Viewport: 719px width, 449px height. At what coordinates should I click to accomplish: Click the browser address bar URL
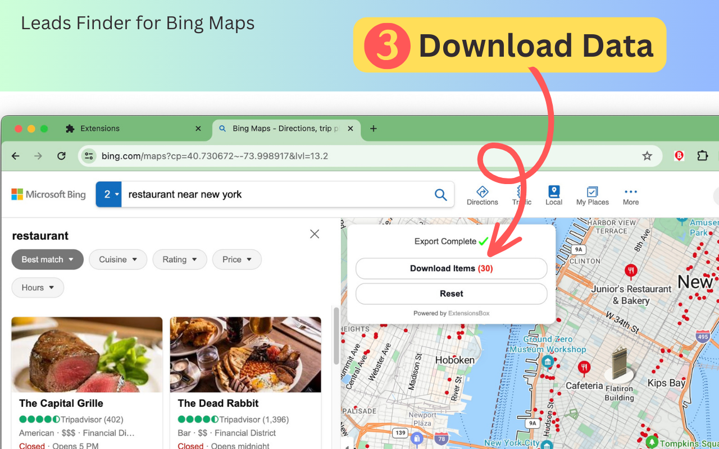[215, 156]
